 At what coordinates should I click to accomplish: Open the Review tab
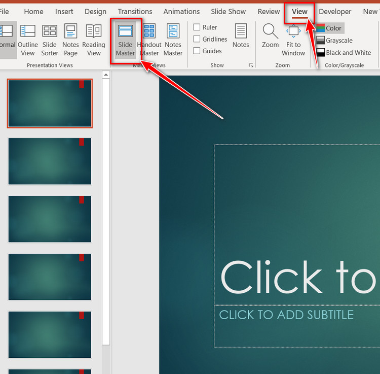pyautogui.click(x=269, y=11)
